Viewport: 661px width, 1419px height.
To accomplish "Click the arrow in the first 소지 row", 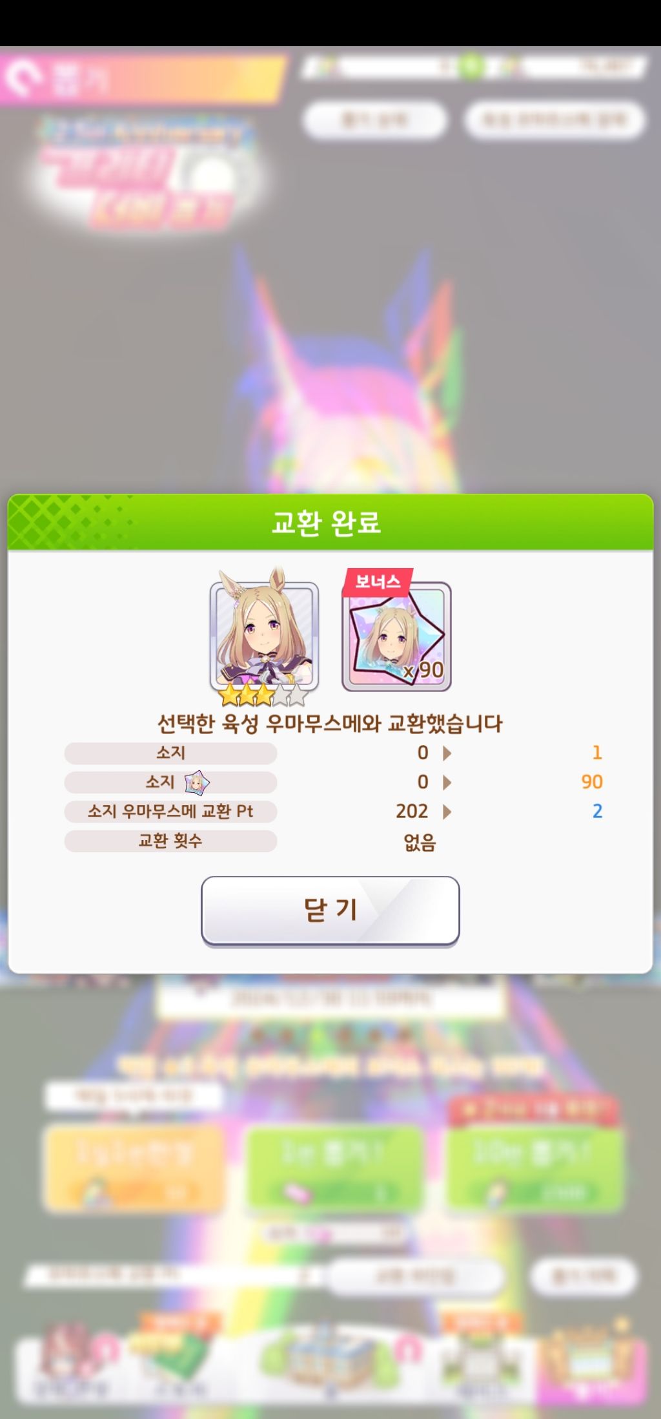I will [447, 753].
